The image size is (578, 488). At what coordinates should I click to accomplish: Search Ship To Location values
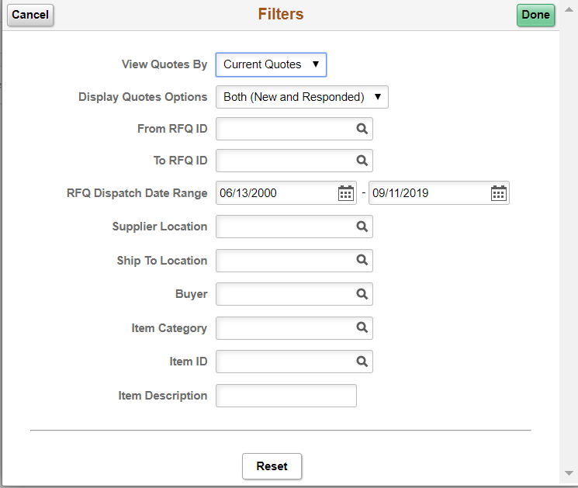click(x=362, y=260)
